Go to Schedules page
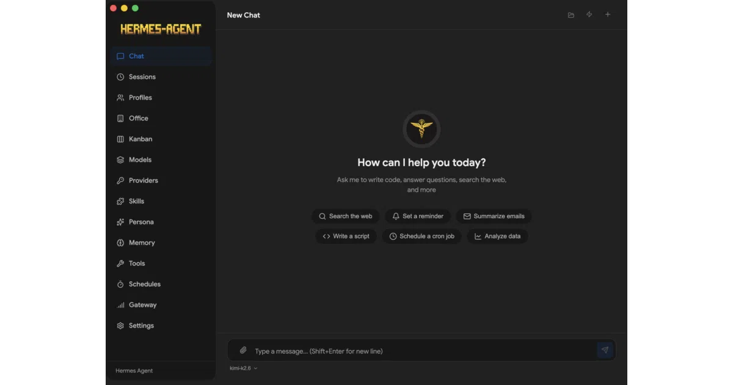Screen dimensions: 733x385 click(162, 285)
